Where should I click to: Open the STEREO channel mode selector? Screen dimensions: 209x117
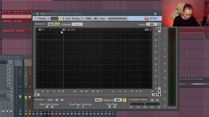(x=88, y=19)
